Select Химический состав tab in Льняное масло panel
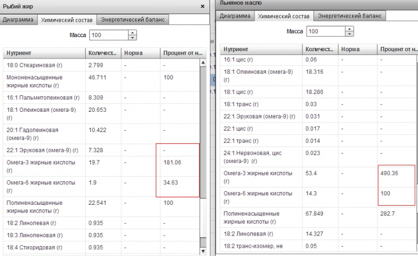 pos(284,16)
